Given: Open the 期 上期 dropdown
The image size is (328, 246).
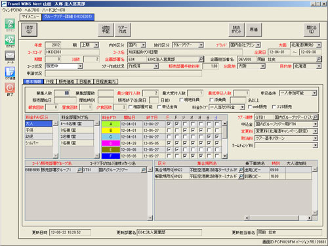Looking at the screenshot, I should [96, 45].
